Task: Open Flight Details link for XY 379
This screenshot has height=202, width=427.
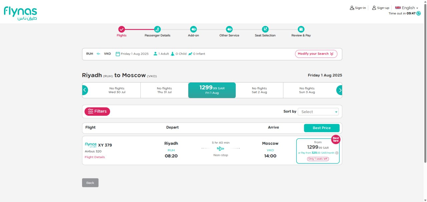Action: click(x=95, y=157)
